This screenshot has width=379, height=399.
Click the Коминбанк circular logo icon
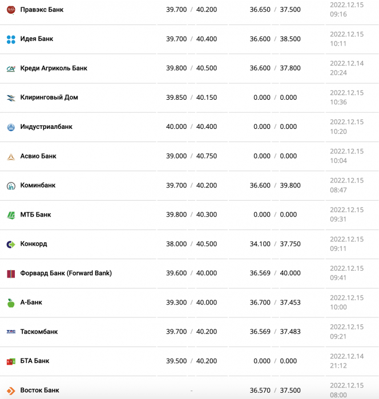(11, 186)
